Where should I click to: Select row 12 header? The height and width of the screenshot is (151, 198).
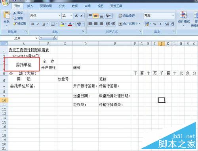(x=4, y=109)
